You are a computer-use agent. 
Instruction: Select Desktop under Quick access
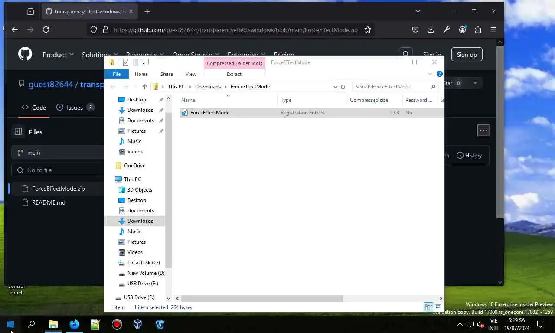pos(137,100)
